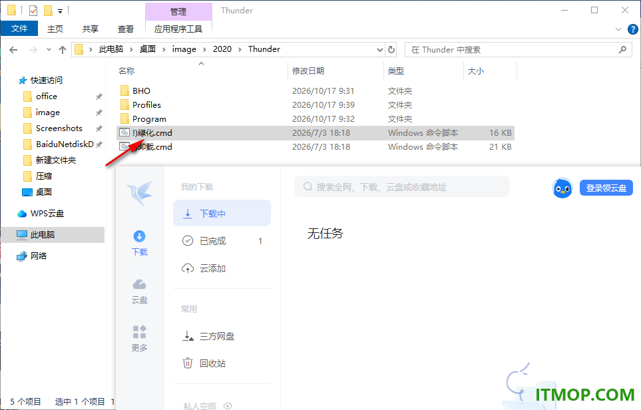Screen dimensions: 641x410
Task: Switch to the 共享 ribbon tab
Action: 91,29
